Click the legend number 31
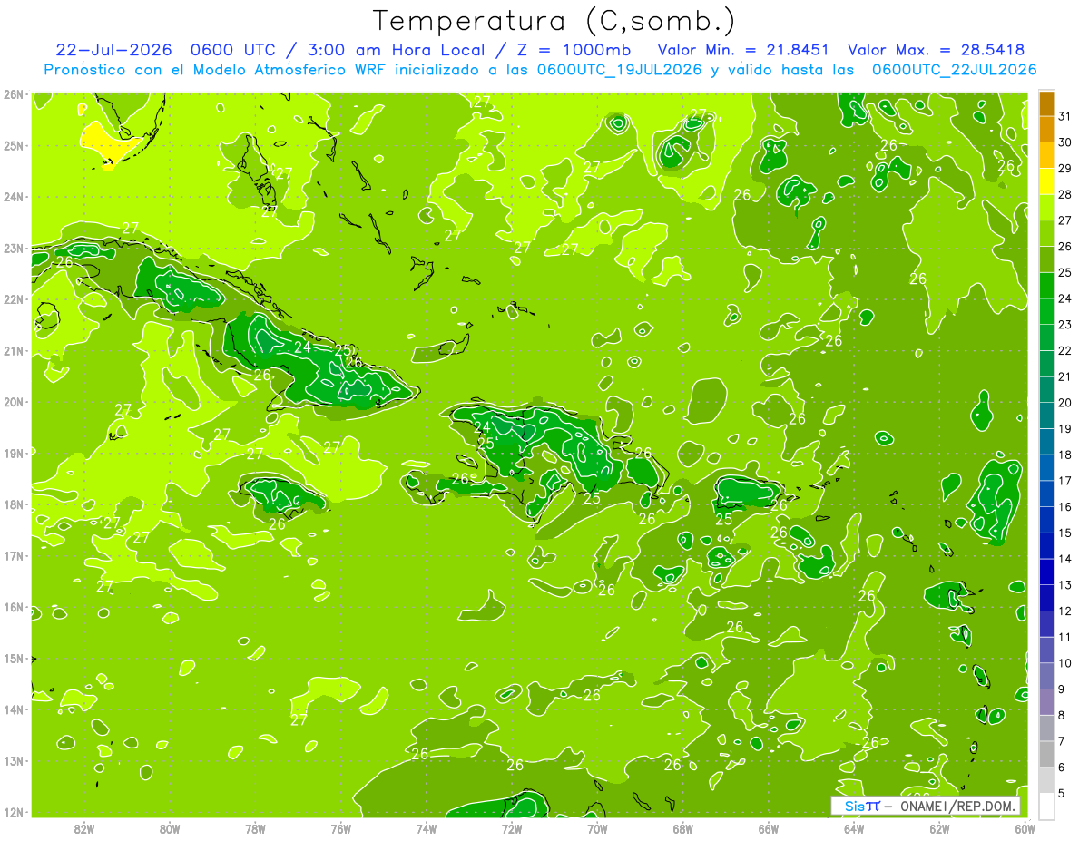This screenshot has height=841, width=1089. pyautogui.click(x=1065, y=116)
